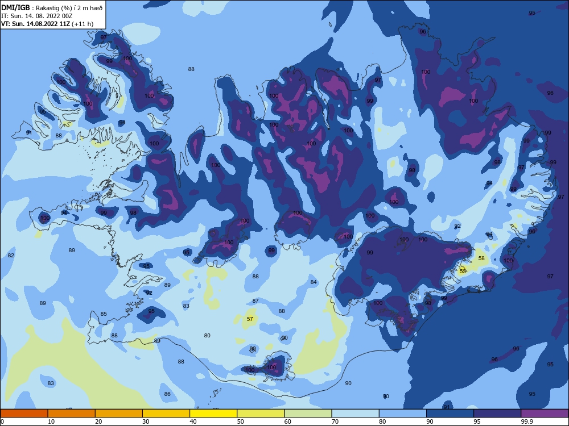Select the orange 10–20 legend color block
The width and height of the screenshot is (569, 426).
click(x=72, y=414)
